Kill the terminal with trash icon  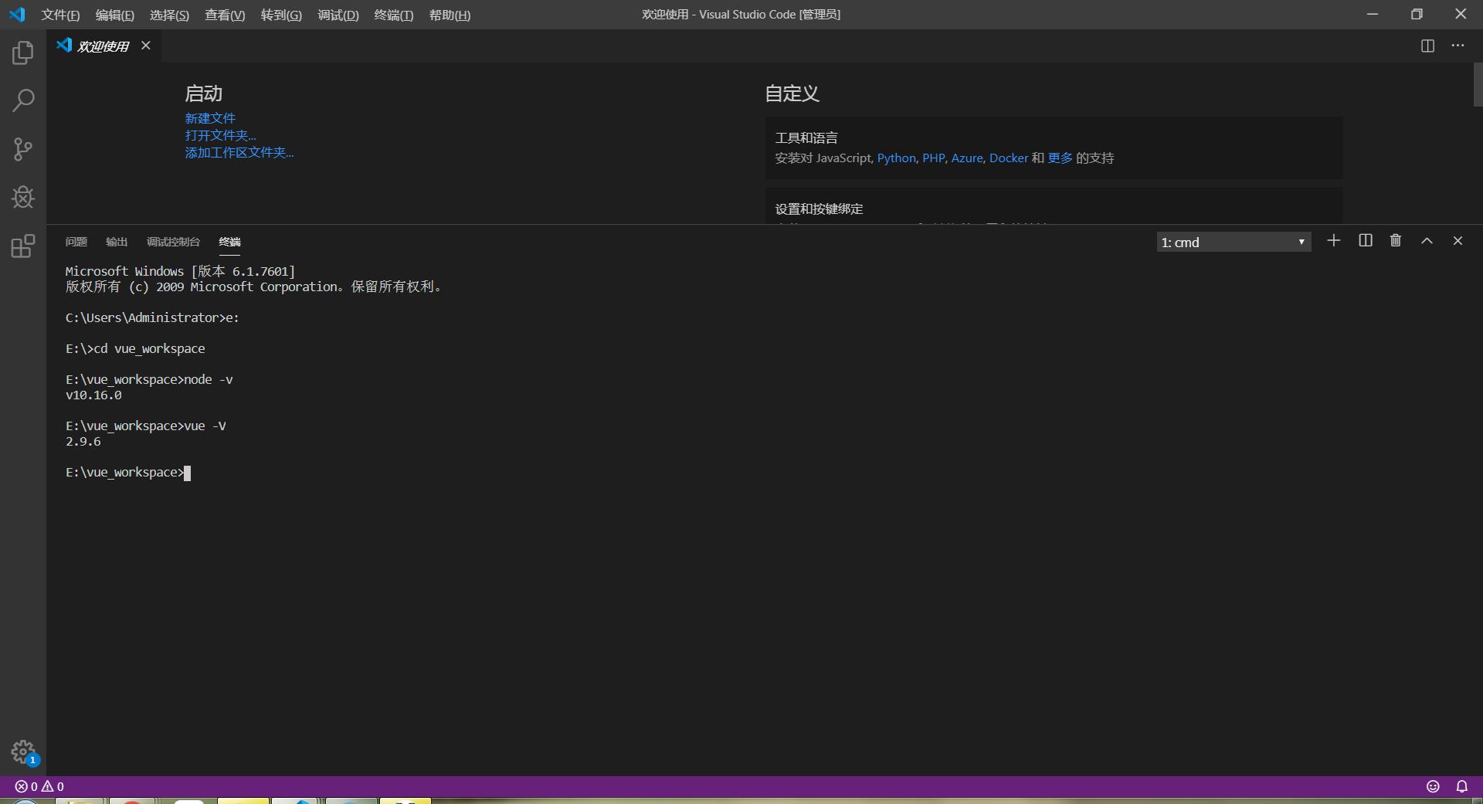point(1396,241)
